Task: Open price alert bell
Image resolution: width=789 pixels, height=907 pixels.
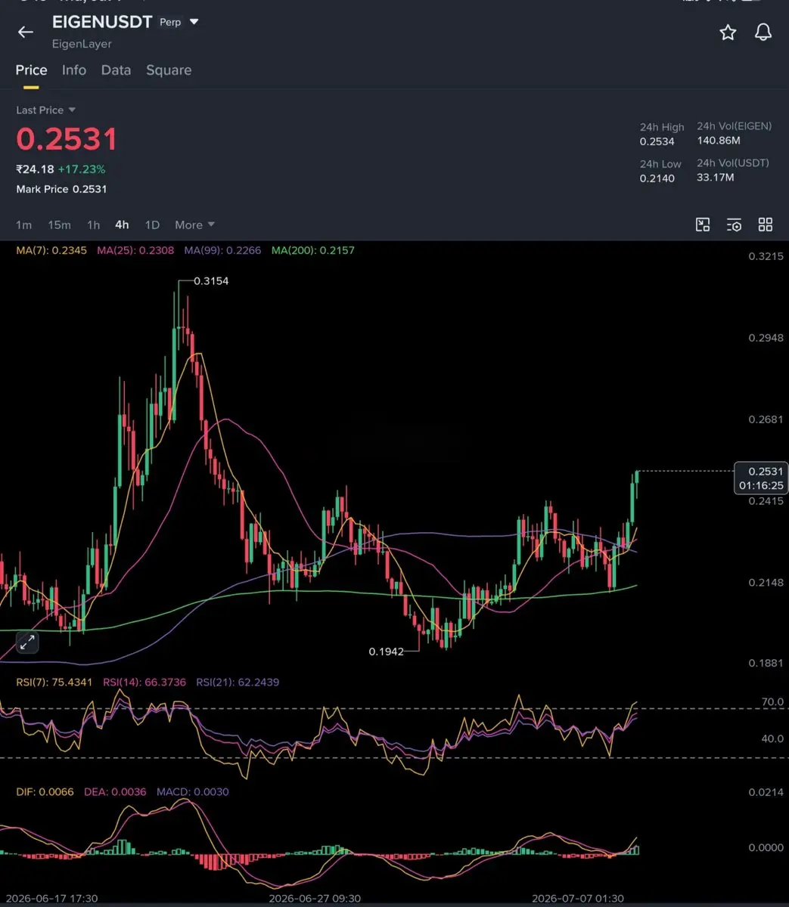Action: 763,32
